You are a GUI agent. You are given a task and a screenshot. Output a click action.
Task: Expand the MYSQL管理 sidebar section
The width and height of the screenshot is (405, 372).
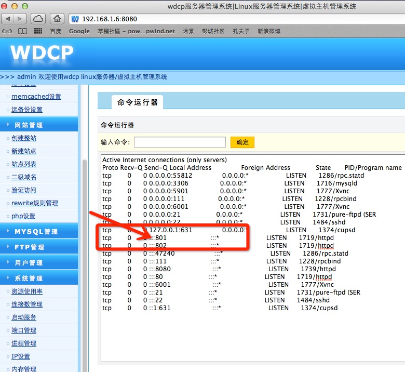click(36, 232)
